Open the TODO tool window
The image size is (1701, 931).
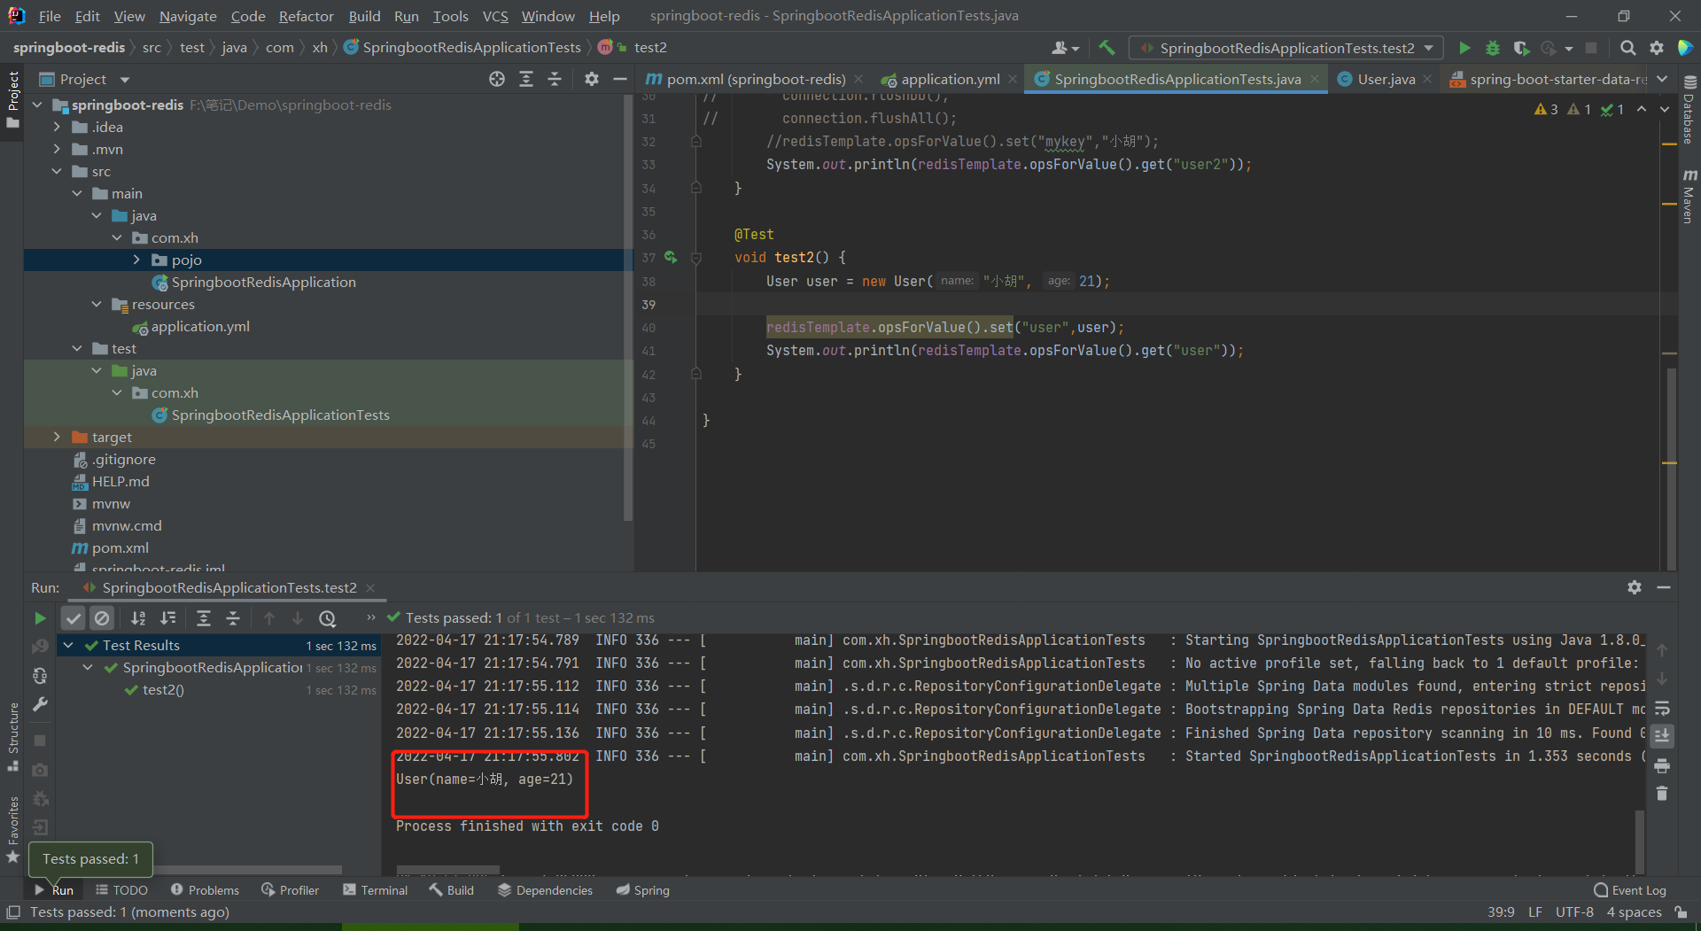click(x=121, y=890)
